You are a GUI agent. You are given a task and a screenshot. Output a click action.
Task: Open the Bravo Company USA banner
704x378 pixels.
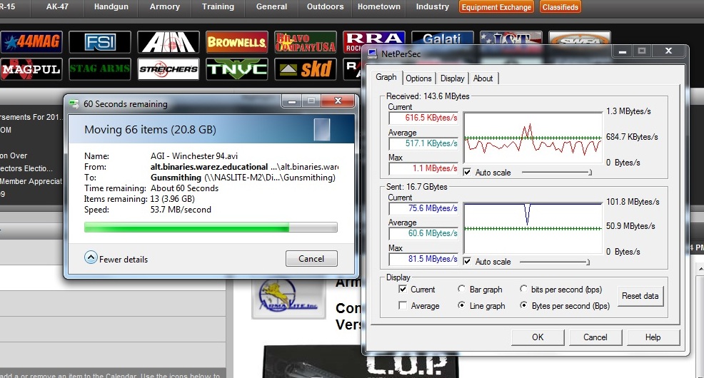pos(306,42)
